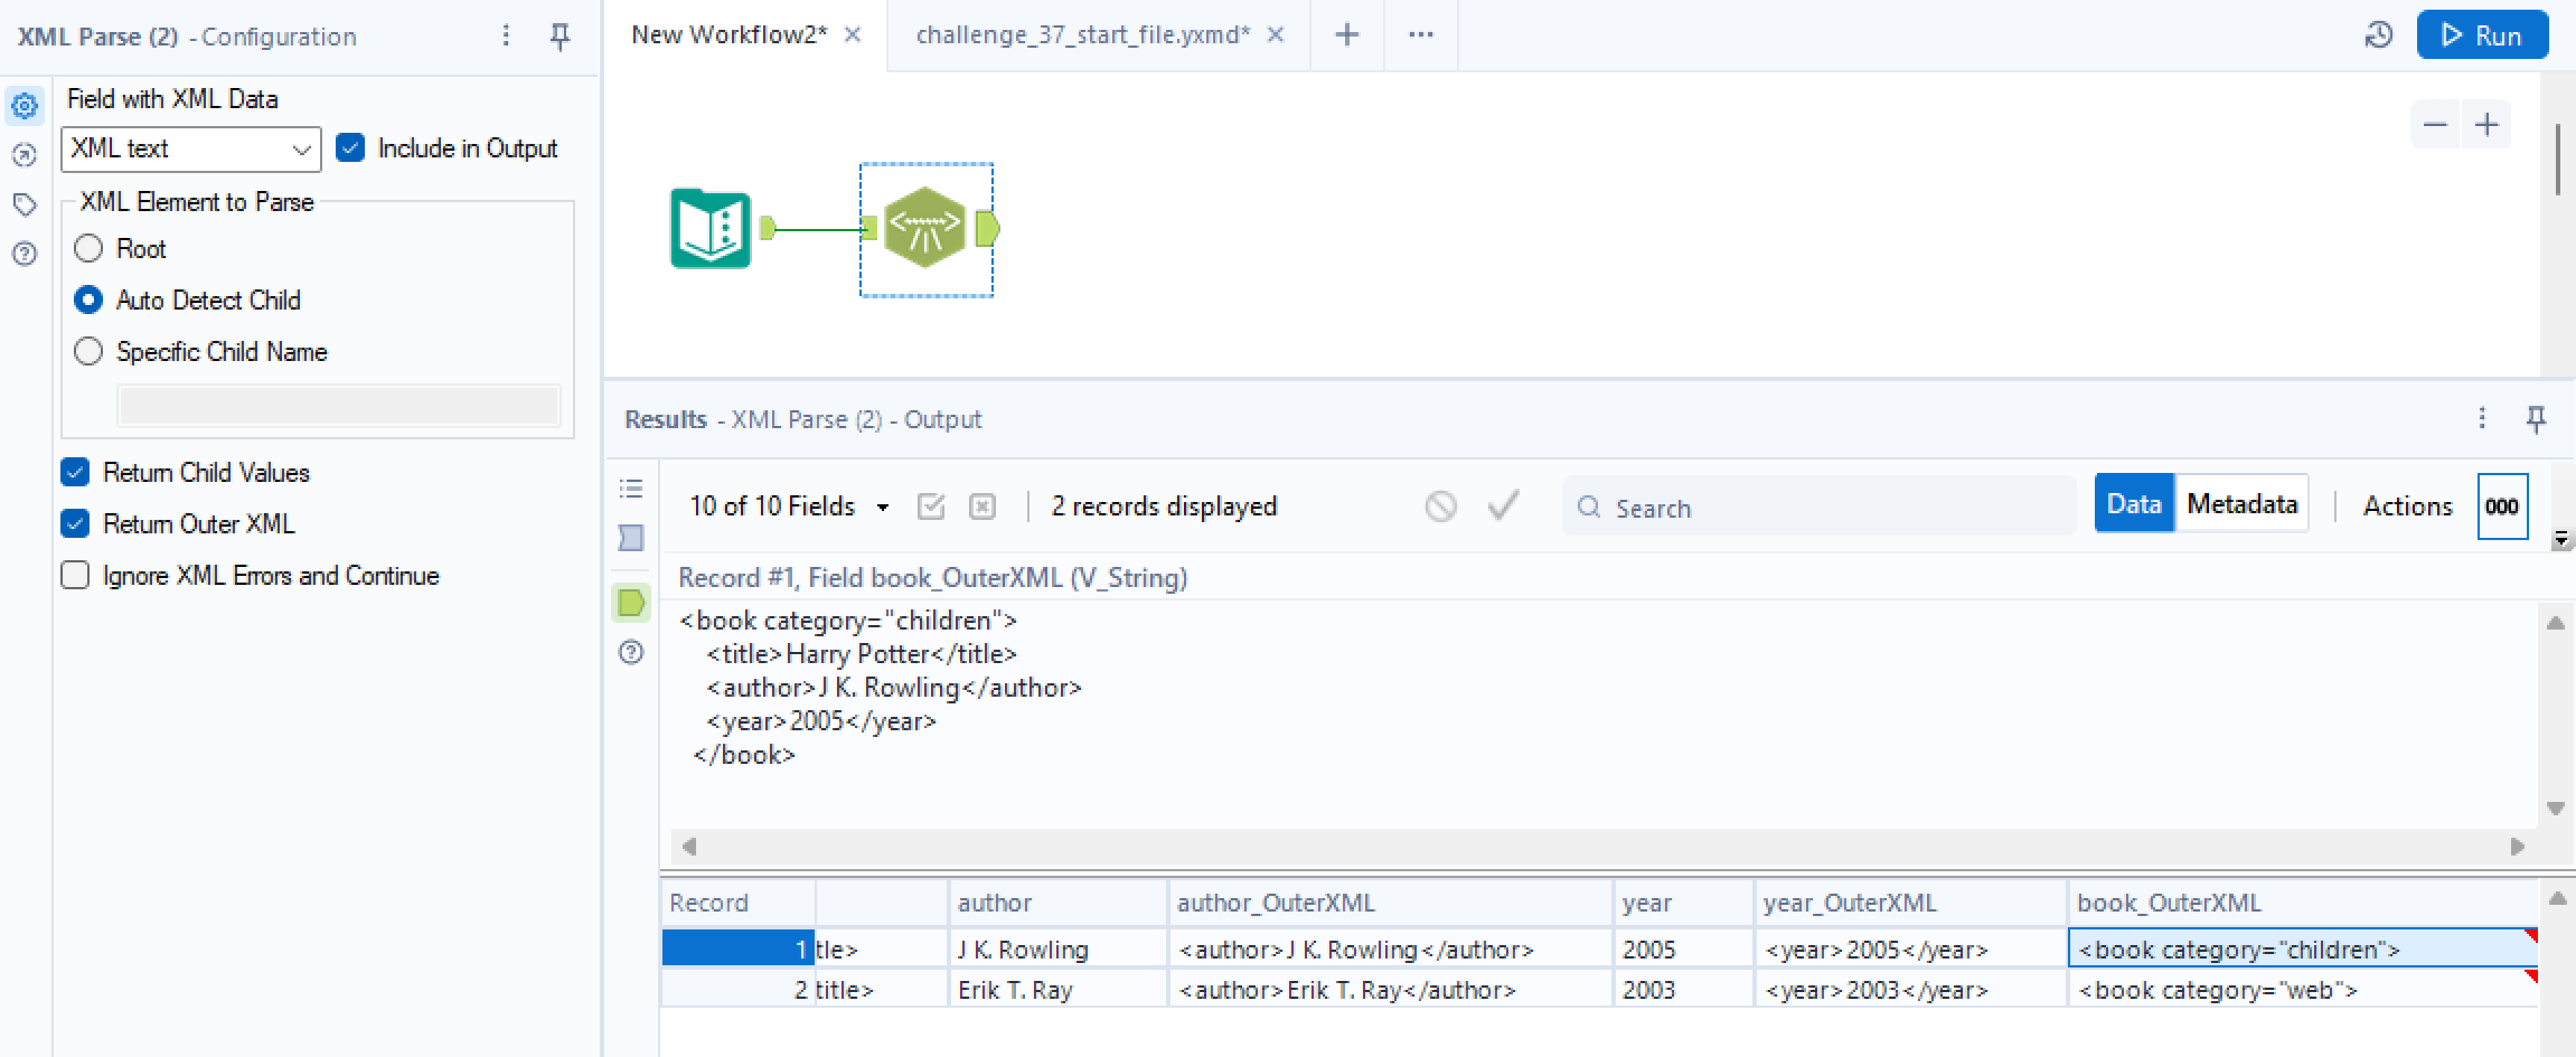The height and width of the screenshot is (1057, 2576).
Task: Click the Search results input field
Action: (1820, 508)
